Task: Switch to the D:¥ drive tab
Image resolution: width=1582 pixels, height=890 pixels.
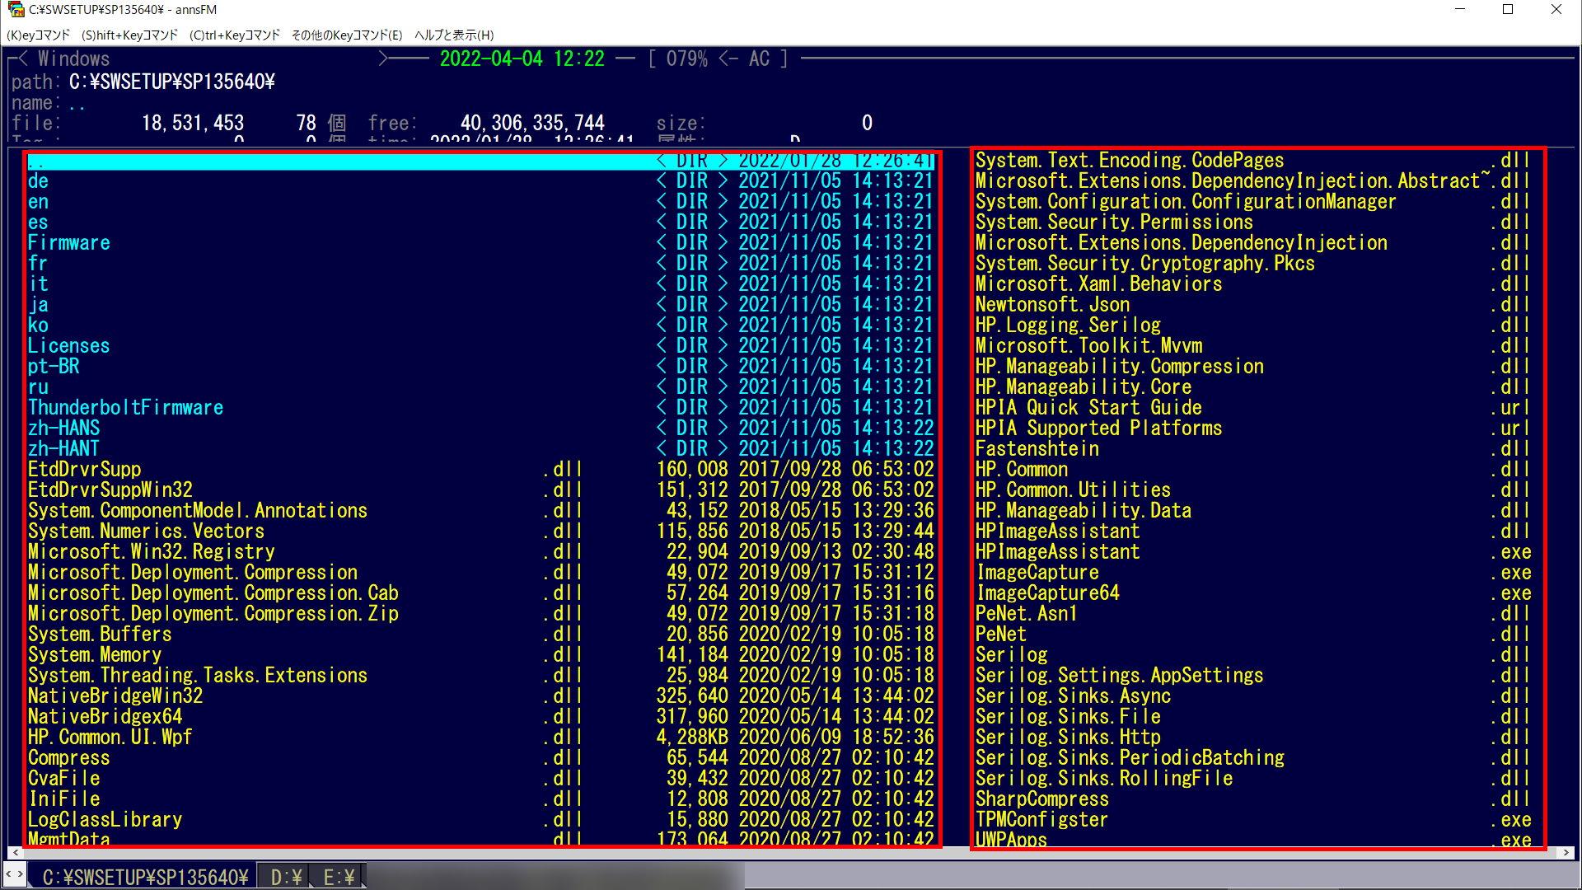Action: pyautogui.click(x=286, y=877)
